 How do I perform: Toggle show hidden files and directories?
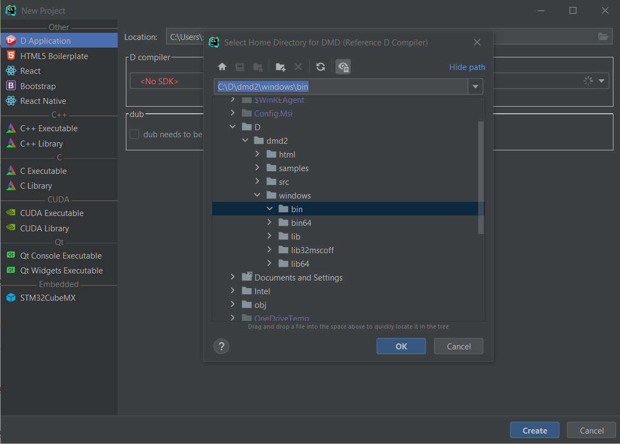click(343, 67)
